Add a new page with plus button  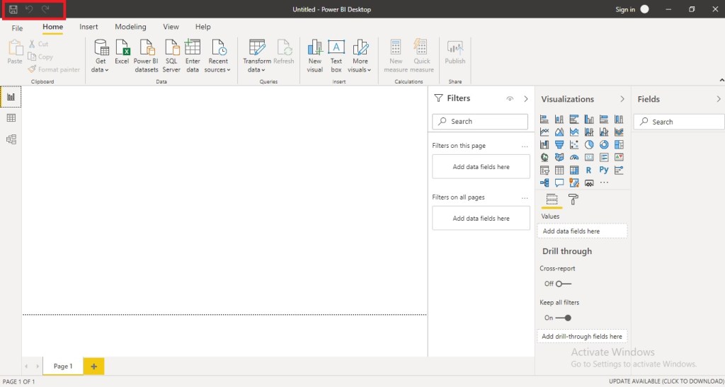[93, 366]
